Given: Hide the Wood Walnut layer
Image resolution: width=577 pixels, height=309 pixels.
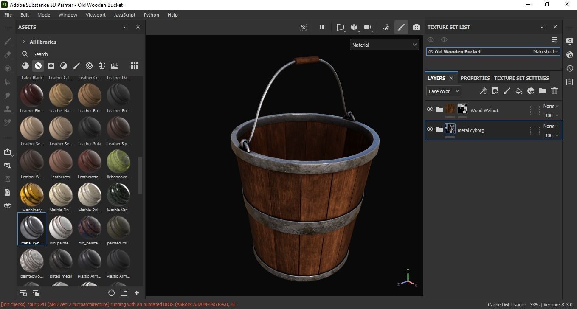Looking at the screenshot, I should [430, 110].
